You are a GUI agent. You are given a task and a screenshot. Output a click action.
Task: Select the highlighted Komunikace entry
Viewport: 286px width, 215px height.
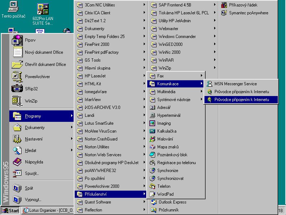[176, 84]
